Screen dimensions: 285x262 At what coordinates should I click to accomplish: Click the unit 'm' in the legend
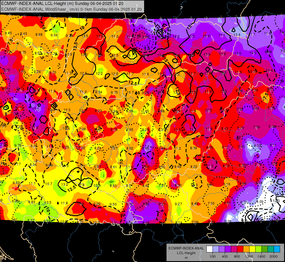click(x=186, y=258)
